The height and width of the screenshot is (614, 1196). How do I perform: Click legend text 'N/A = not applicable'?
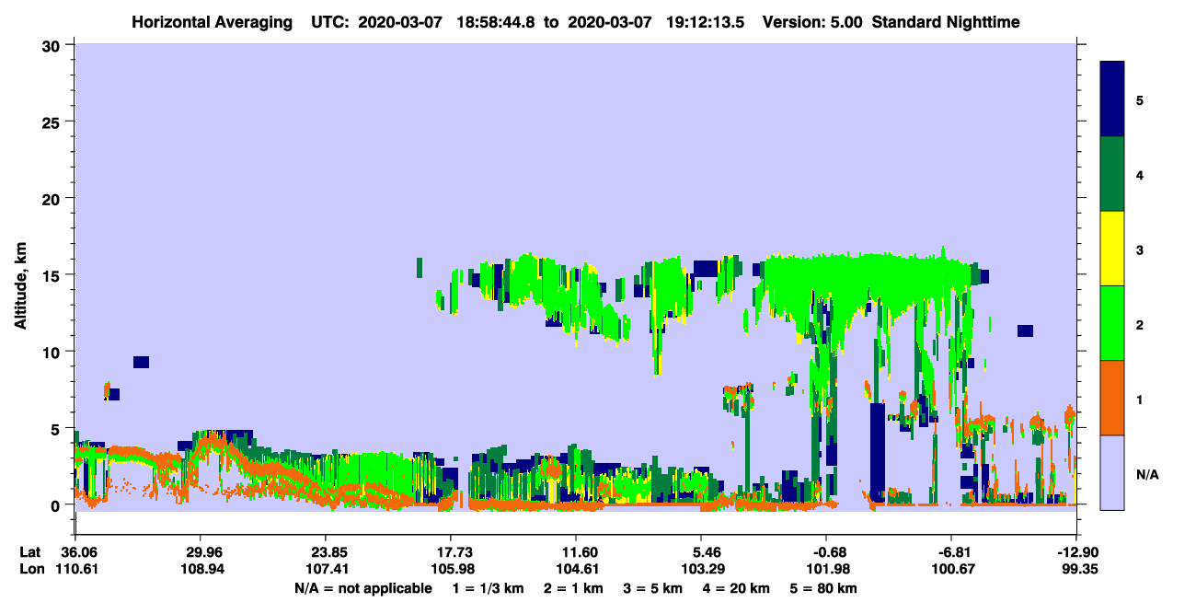pos(362,588)
